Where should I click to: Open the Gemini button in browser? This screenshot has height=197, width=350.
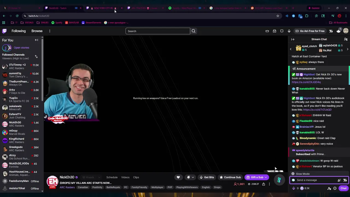click(x=313, y=8)
